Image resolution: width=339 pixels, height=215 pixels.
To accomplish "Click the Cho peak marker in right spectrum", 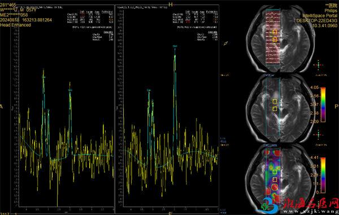I will click(149, 90).
